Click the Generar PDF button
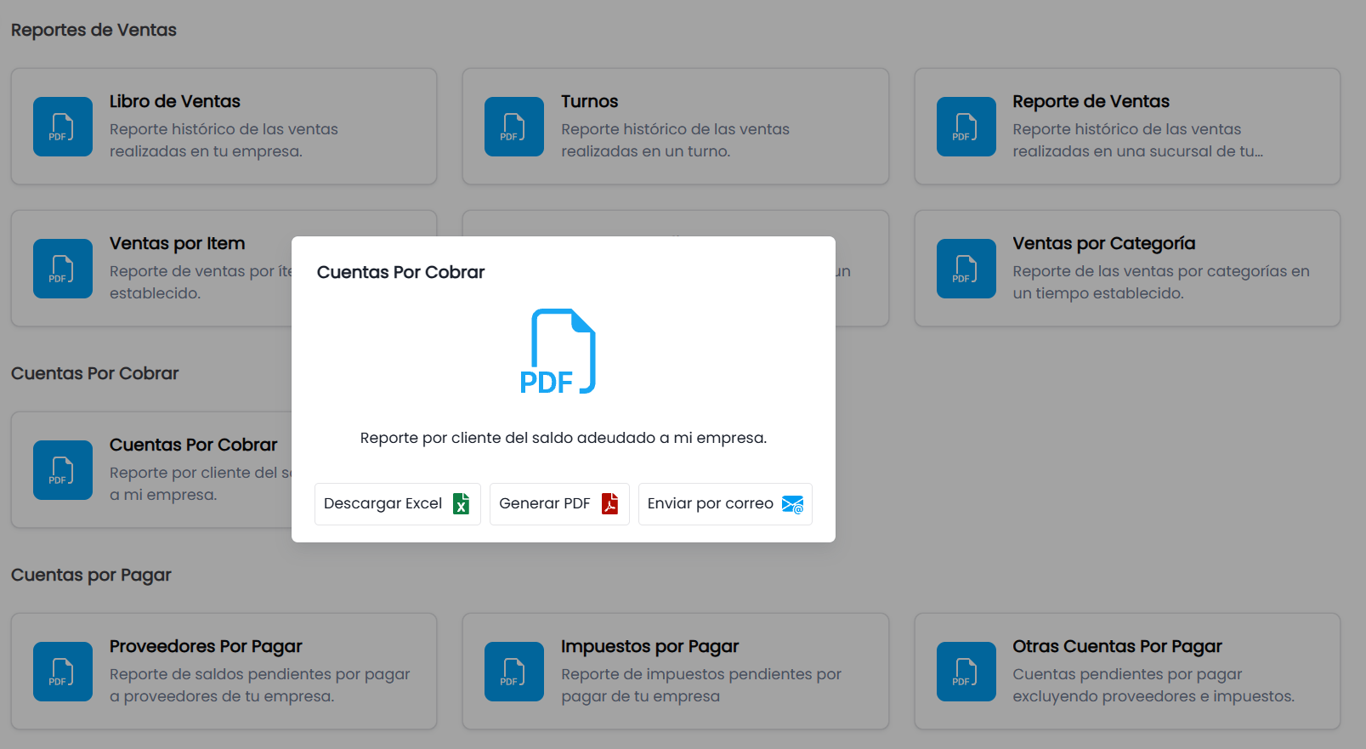 coord(559,504)
